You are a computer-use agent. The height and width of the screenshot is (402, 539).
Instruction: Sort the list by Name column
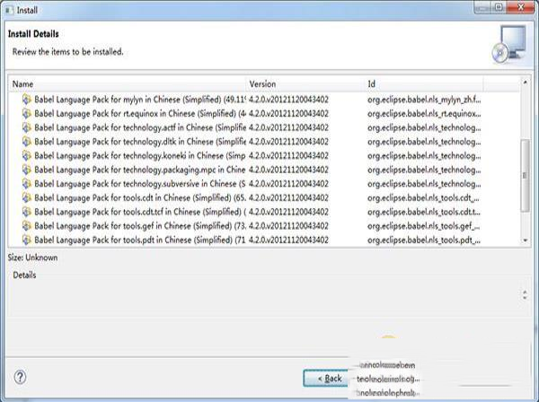coord(126,83)
